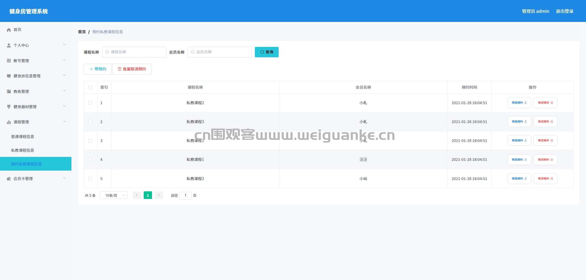Expand 会员卡管理 chevron
The image size is (586, 280).
(x=64, y=178)
